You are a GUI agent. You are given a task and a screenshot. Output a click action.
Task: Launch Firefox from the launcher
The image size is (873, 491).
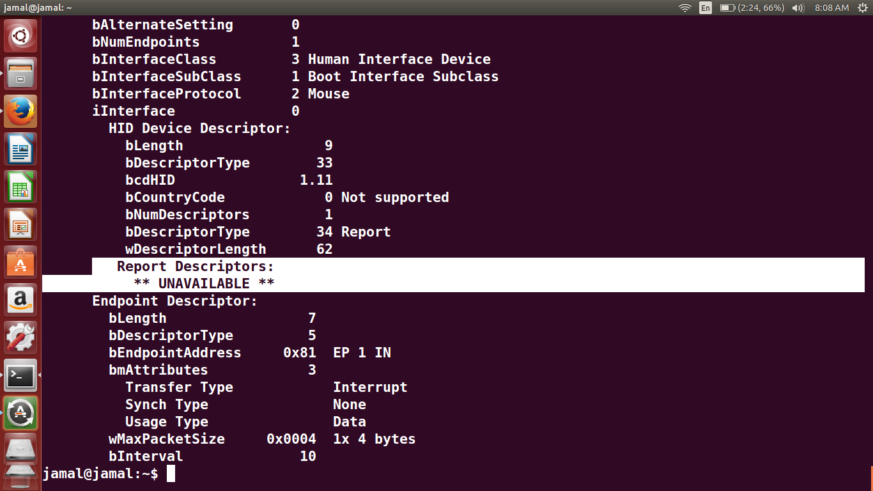[x=20, y=111]
